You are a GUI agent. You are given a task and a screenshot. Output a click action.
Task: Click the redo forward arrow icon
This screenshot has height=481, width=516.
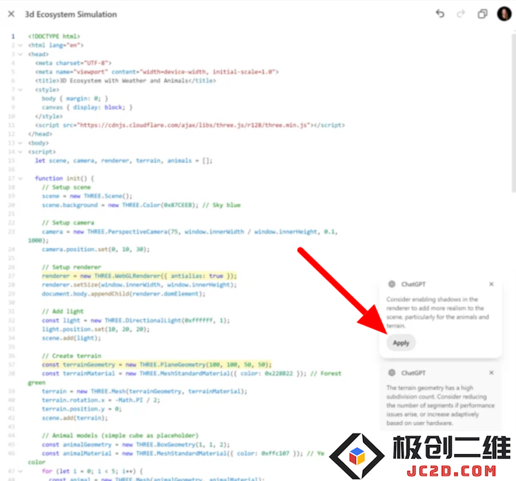point(461,14)
